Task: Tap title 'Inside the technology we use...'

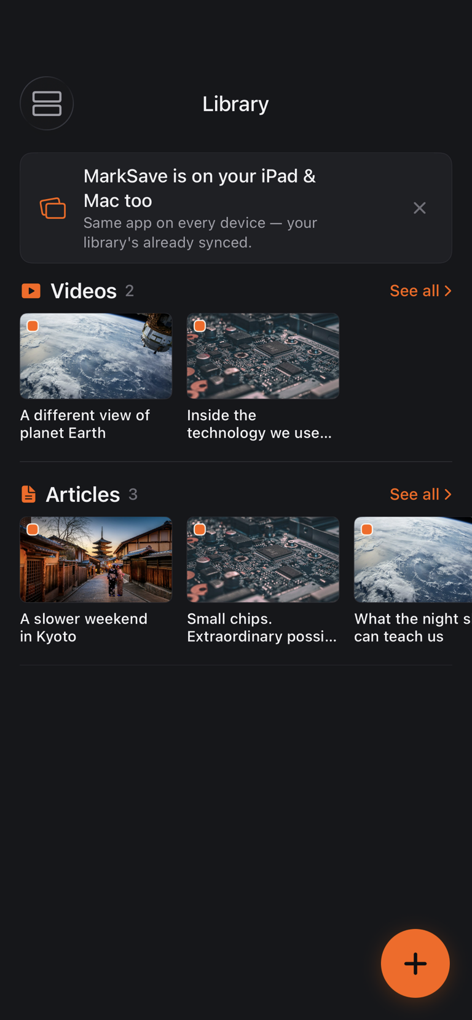Action: pyautogui.click(x=259, y=424)
